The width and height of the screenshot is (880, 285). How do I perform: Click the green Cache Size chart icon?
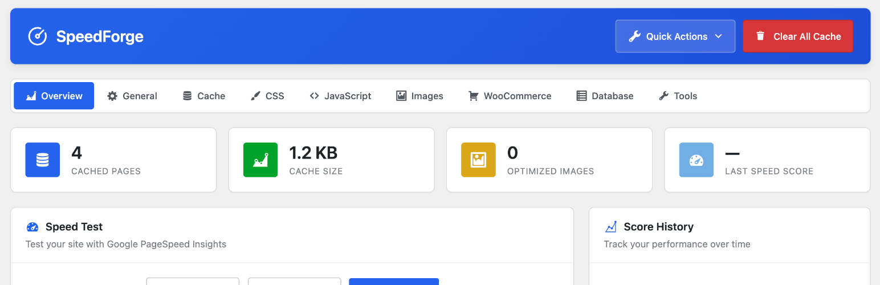260,160
